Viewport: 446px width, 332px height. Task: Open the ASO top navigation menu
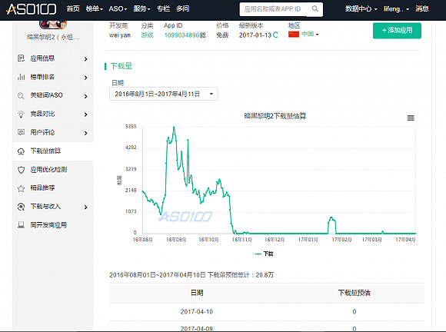(118, 8)
